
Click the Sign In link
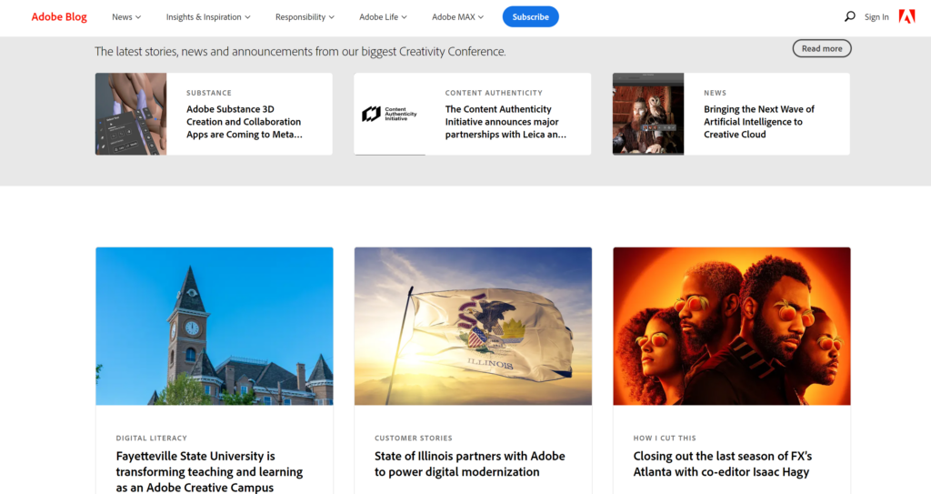876,16
